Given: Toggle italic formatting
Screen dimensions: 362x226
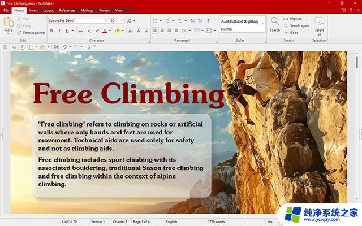Looking at the screenshot, I should point(59,31).
